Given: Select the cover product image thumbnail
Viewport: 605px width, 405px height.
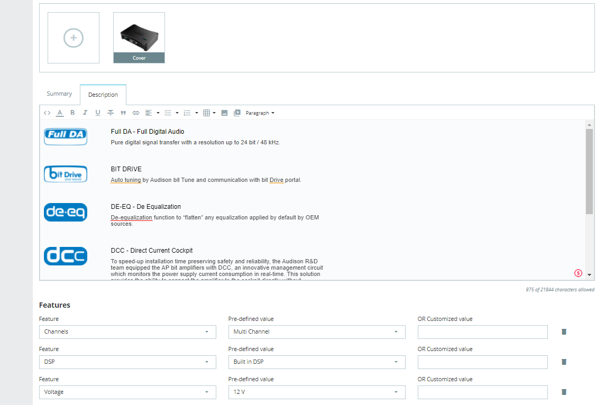Looking at the screenshot, I should [139, 38].
